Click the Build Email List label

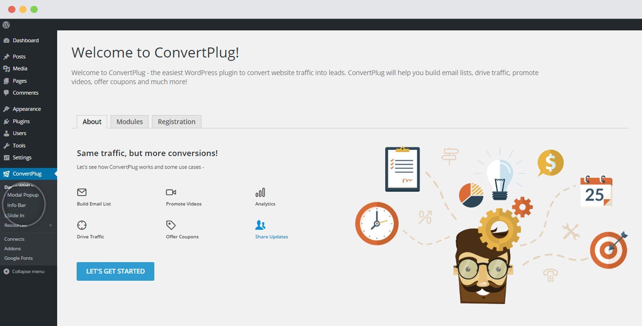pyautogui.click(x=94, y=204)
